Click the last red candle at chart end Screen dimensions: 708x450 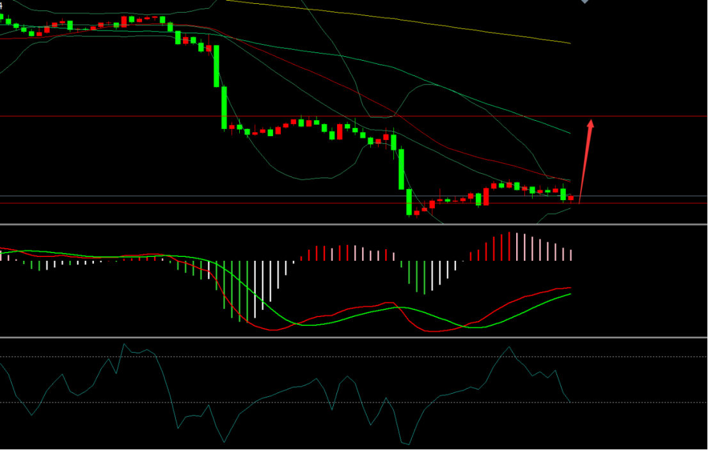570,198
